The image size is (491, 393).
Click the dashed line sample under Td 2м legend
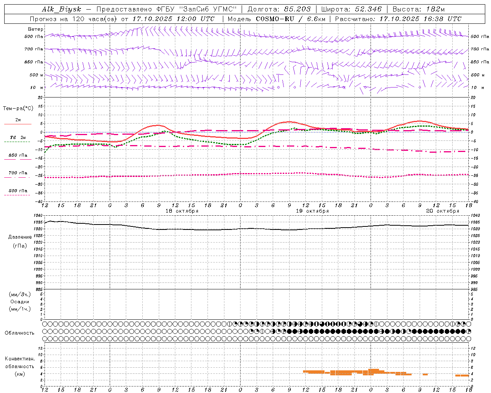pyautogui.click(x=17, y=142)
